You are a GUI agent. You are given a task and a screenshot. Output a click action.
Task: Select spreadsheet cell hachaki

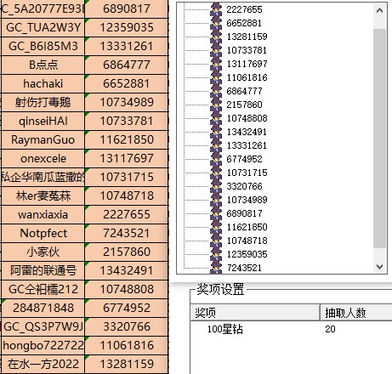(43, 83)
